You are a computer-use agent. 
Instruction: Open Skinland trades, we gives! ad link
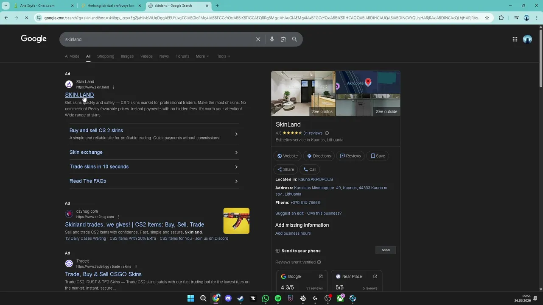pyautogui.click(x=134, y=225)
